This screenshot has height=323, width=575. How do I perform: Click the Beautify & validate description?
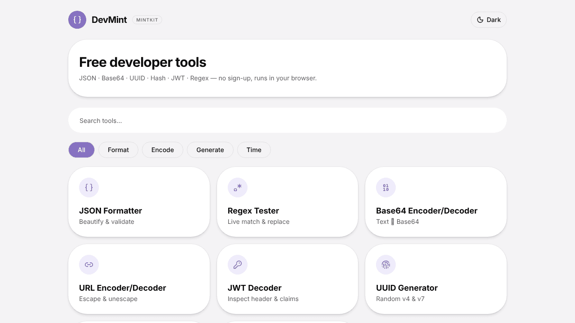click(x=106, y=222)
